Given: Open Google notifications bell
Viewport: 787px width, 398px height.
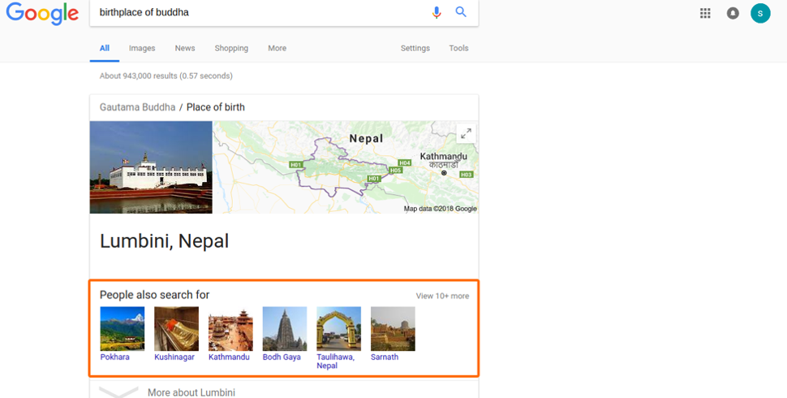Looking at the screenshot, I should pos(733,13).
